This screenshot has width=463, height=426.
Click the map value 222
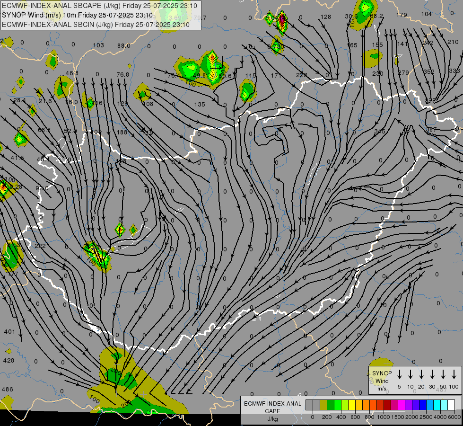pos(40,246)
